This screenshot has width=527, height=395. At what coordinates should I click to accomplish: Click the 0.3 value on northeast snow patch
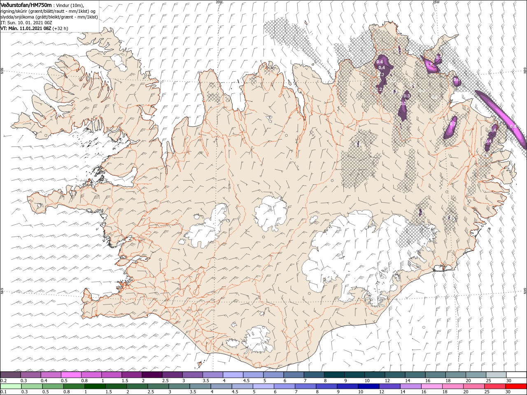pyautogui.click(x=407, y=96)
